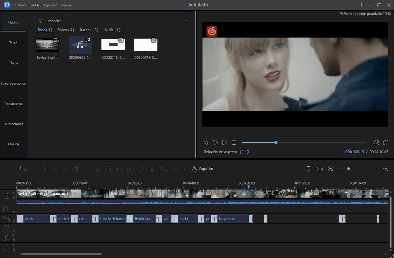This screenshot has height=258, width=394.
Task: Click the timeline horizontal scrollbar
Action: [x=61, y=254]
